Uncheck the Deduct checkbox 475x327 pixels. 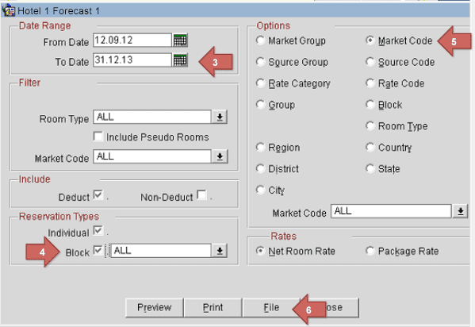pyautogui.click(x=98, y=194)
